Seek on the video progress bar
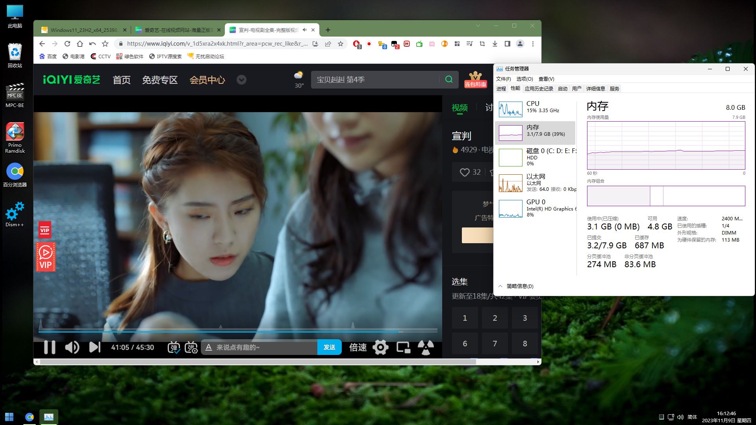This screenshot has height=425, width=756. [238, 331]
